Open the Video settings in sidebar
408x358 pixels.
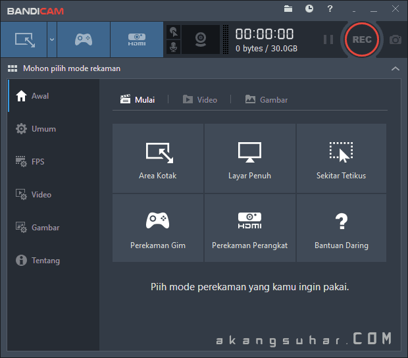coord(53,195)
